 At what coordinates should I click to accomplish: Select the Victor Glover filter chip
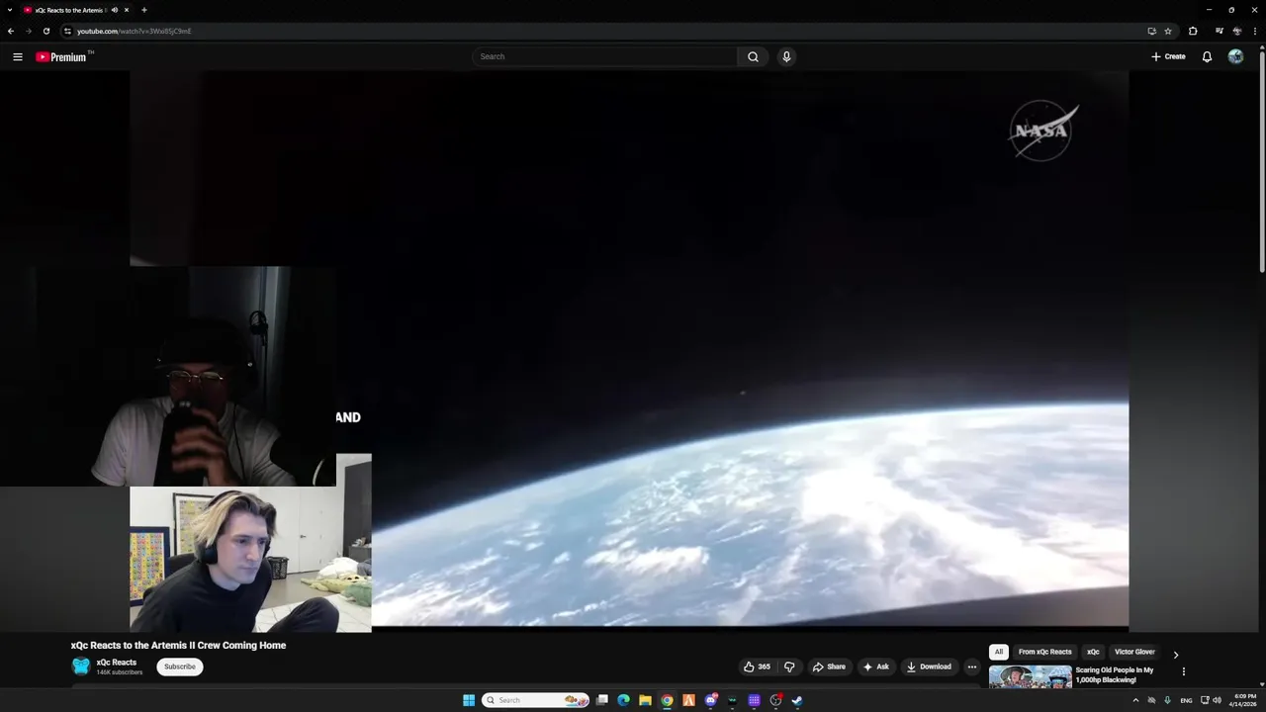coord(1133,652)
